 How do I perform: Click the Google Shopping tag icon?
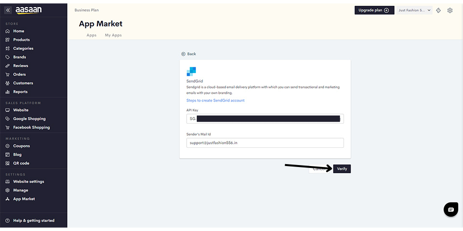8,119
